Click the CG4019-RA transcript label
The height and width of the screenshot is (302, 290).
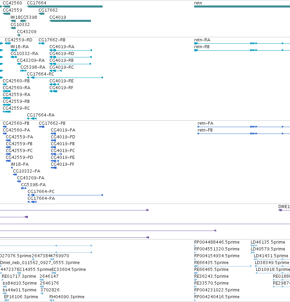(62, 47)
